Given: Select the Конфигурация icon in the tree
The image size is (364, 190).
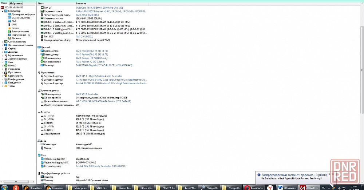Looking at the screenshot, I should 6,79.
